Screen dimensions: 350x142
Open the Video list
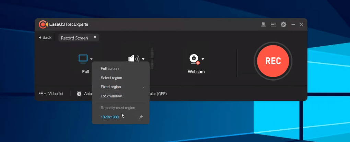pyautogui.click(x=56, y=94)
